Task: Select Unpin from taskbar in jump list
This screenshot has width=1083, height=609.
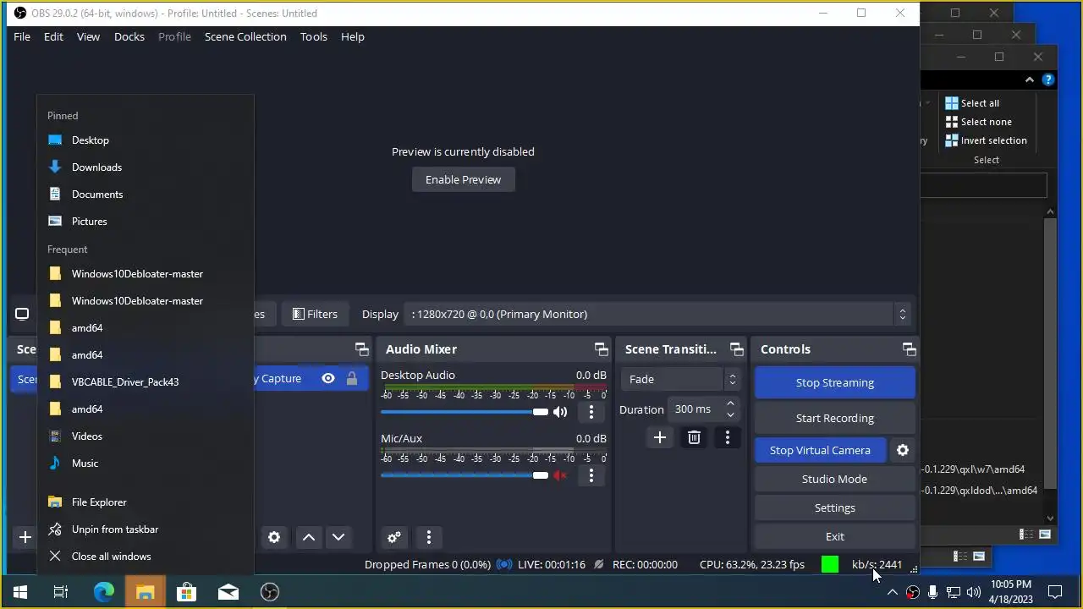Action: point(146,529)
